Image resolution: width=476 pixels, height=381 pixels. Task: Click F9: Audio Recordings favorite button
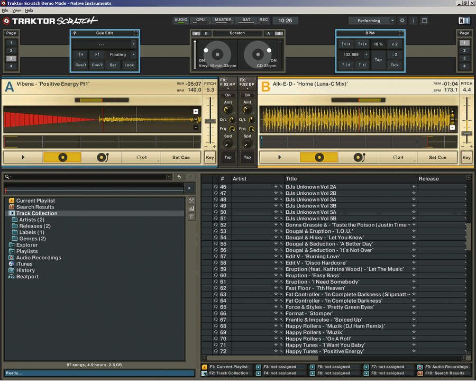pos(443,367)
